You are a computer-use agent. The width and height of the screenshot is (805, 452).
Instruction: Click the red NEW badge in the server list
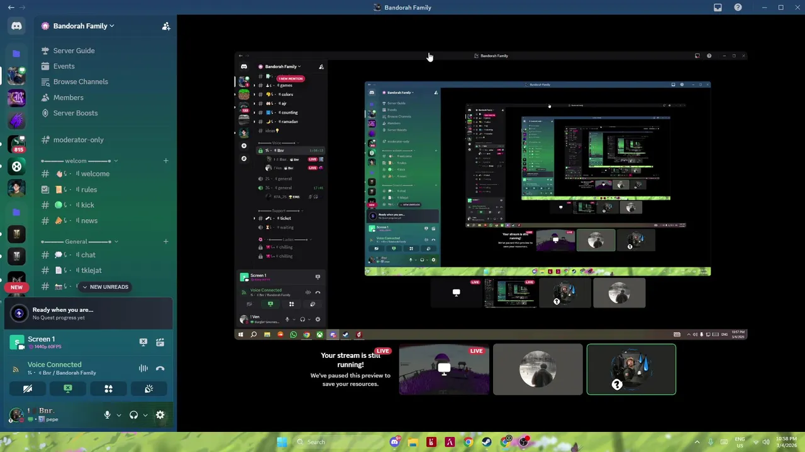click(x=16, y=287)
